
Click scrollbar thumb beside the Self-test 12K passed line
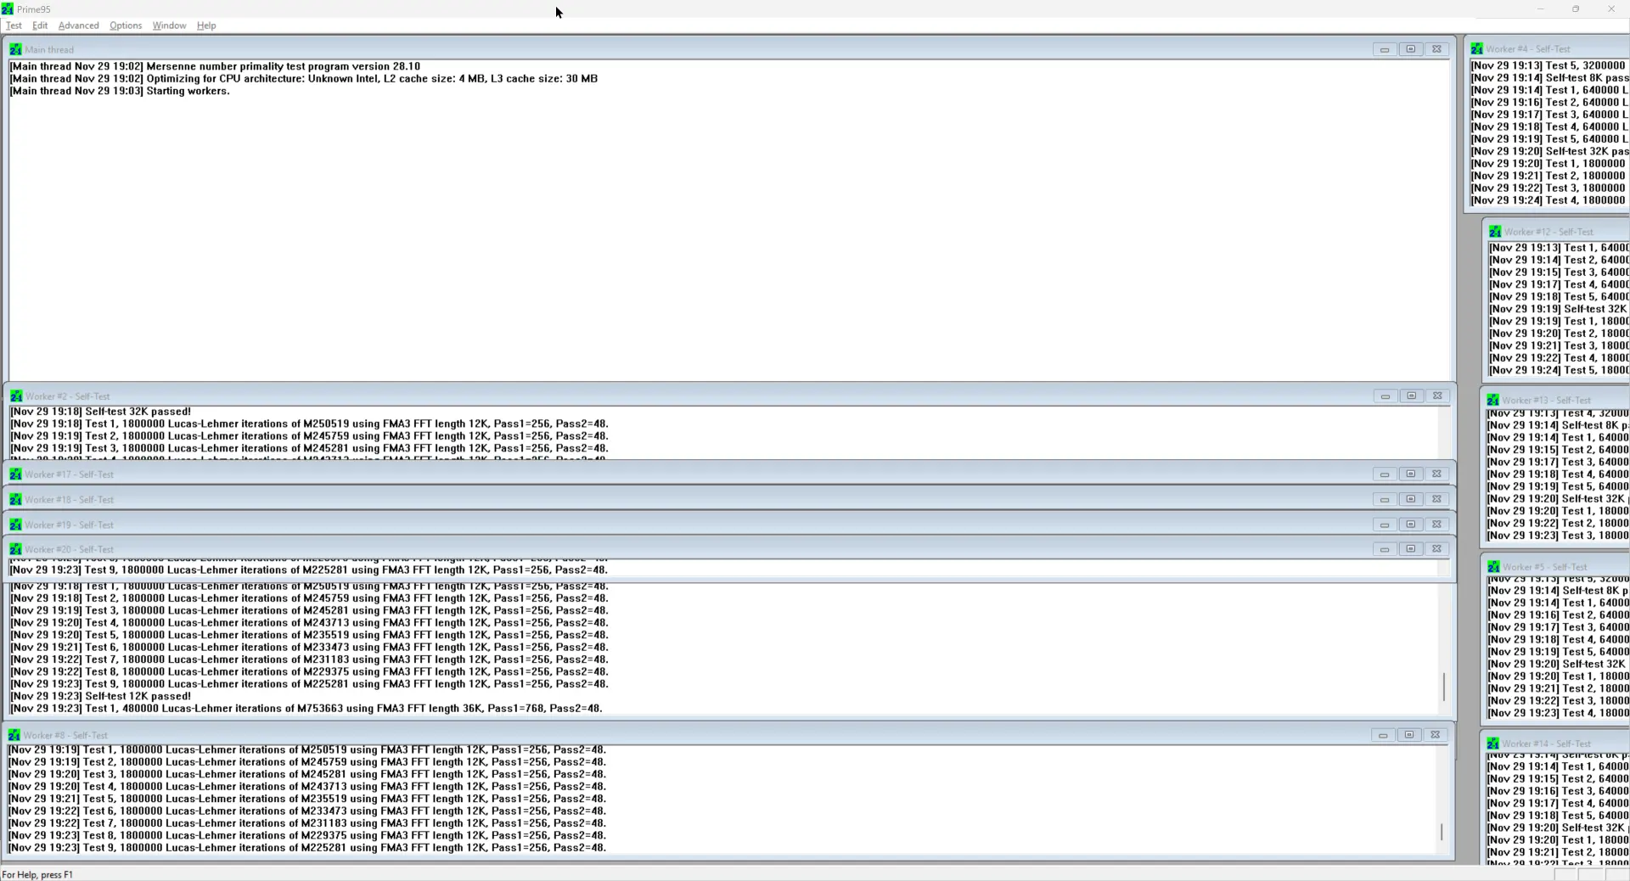click(1444, 687)
